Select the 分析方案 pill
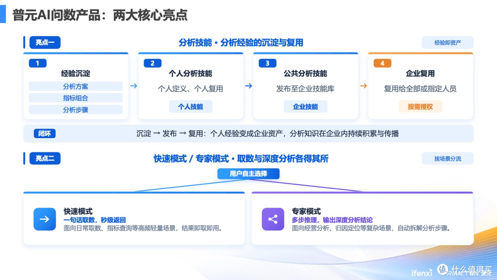The width and height of the screenshot is (497, 280). [76, 86]
